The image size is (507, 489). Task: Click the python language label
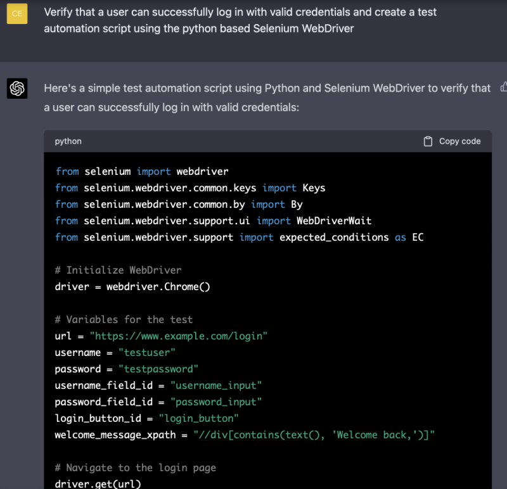tap(68, 141)
